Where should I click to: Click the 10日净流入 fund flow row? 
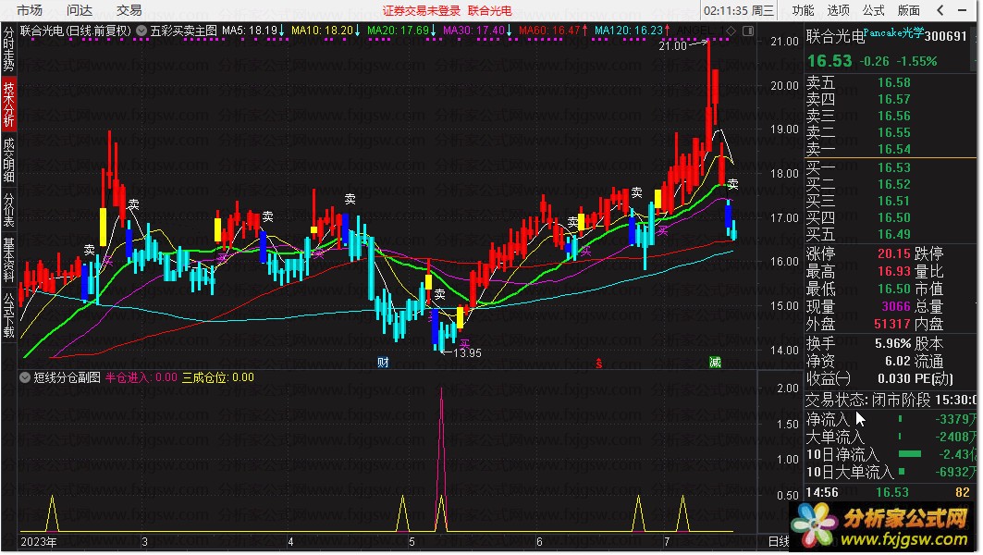[891, 454]
